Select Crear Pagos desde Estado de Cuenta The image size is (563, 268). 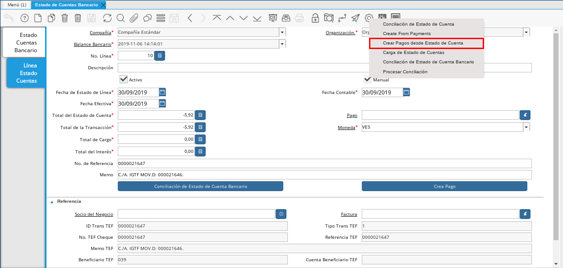pos(426,43)
